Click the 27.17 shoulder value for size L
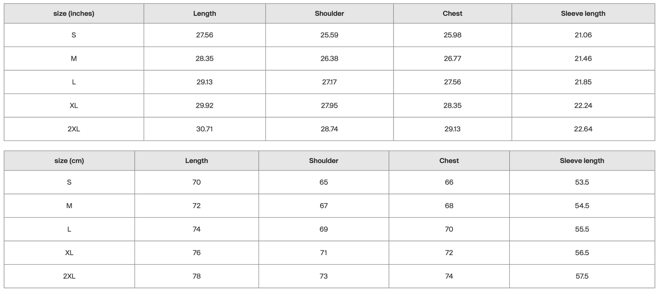 tap(329, 82)
